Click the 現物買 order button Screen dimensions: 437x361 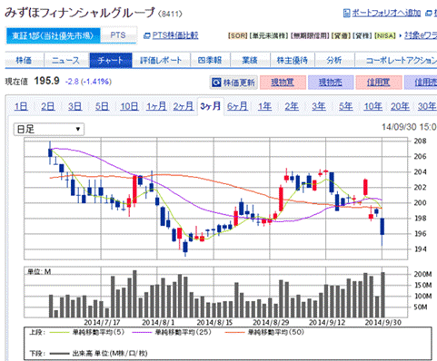point(283,83)
